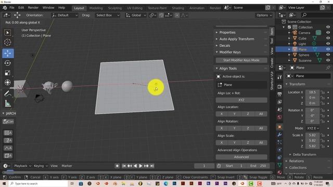Activate the 3D Cursor tool
This screenshot has width=333, height=187.
pyautogui.click(x=8, y=42)
